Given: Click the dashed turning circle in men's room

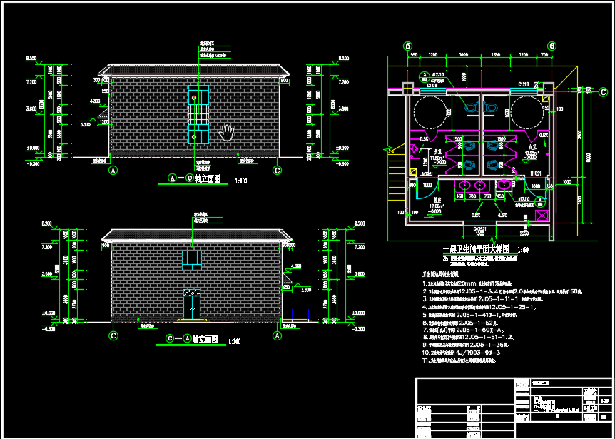Looking at the screenshot, I should [x=430, y=111].
